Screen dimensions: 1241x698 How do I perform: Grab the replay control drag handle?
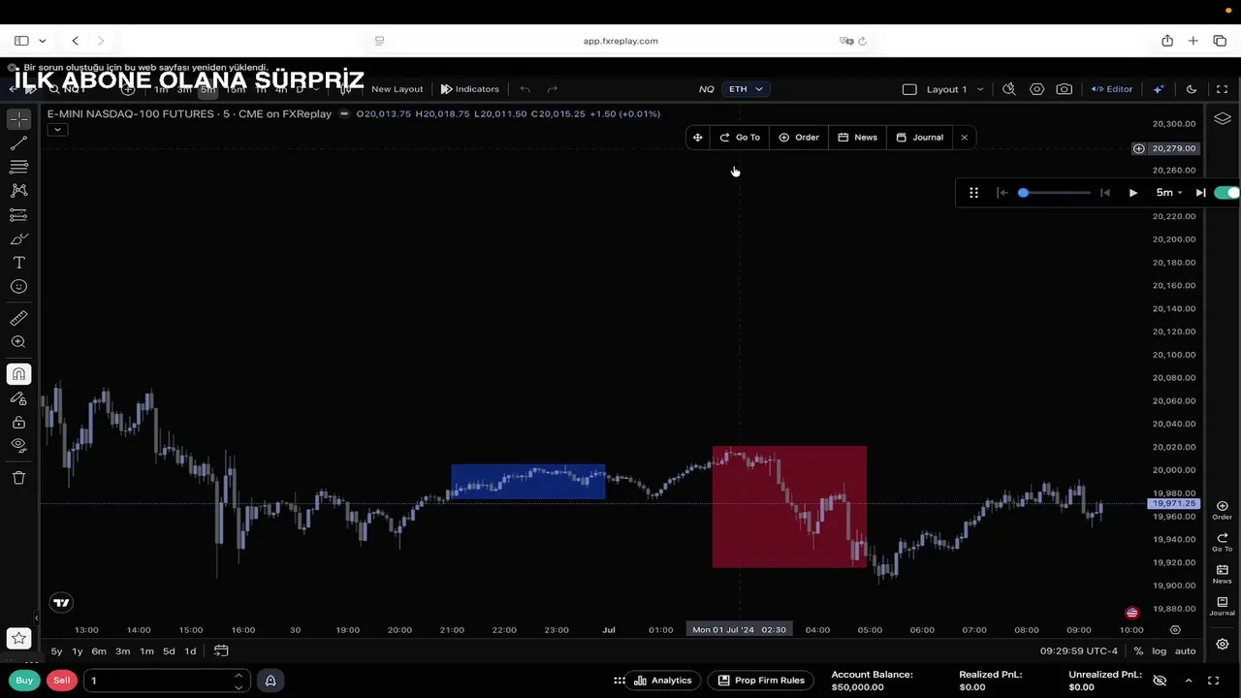[973, 193]
